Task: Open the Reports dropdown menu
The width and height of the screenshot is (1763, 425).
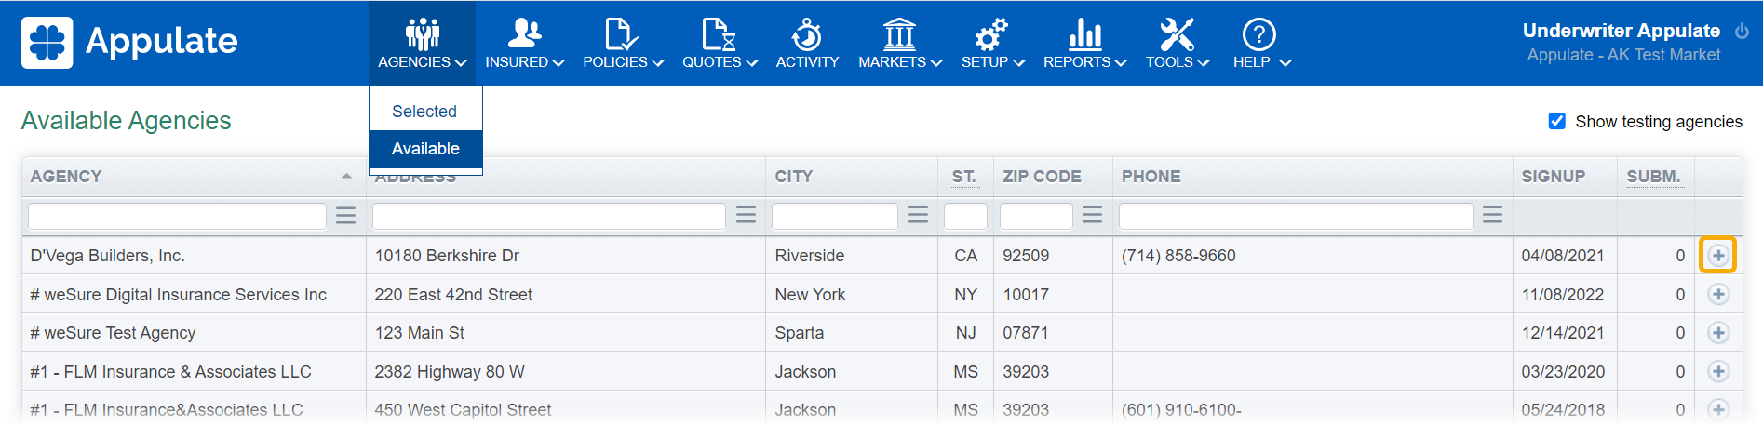Action: pyautogui.click(x=1084, y=44)
